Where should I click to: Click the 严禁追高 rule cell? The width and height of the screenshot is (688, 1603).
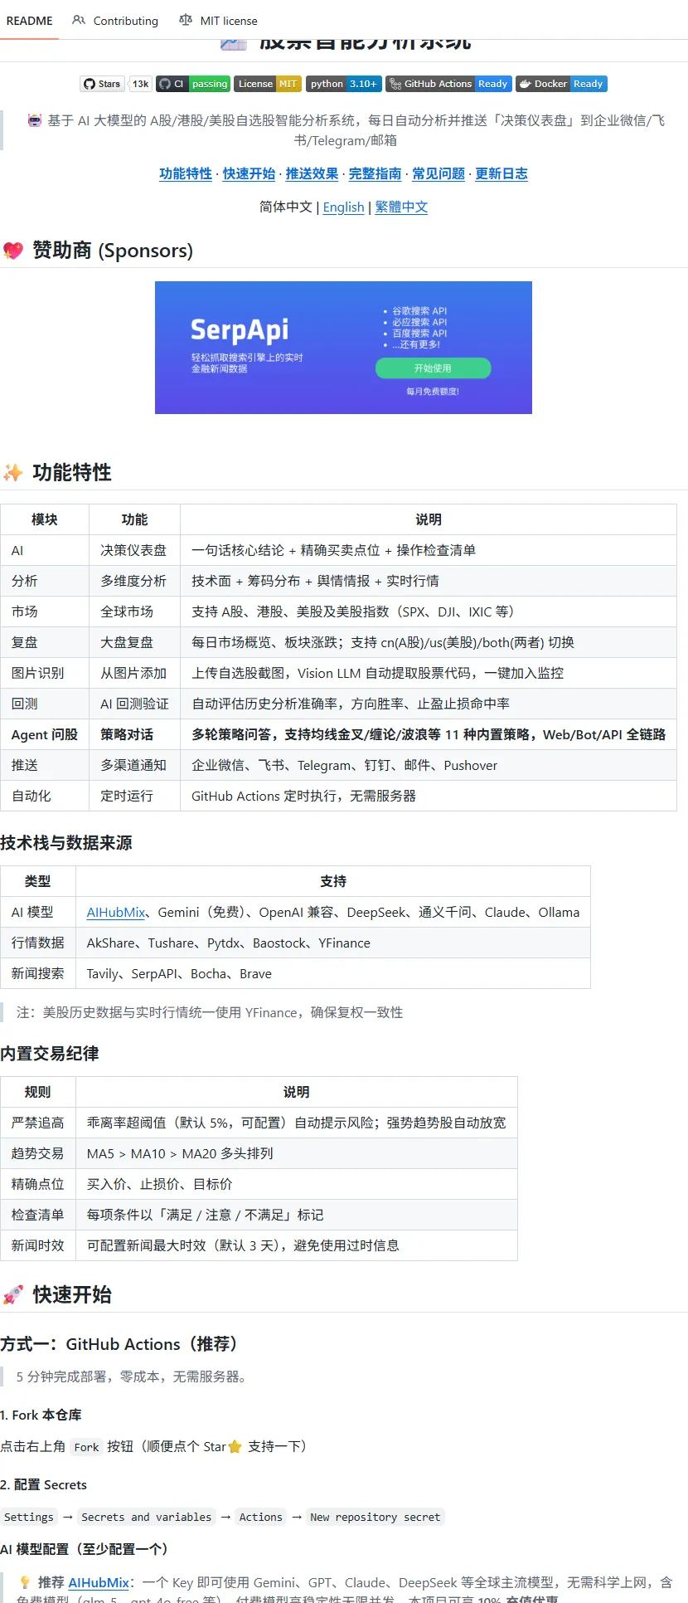pyautogui.click(x=38, y=1123)
